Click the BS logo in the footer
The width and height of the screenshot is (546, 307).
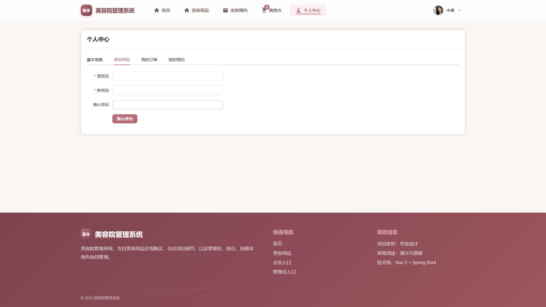coord(86,234)
